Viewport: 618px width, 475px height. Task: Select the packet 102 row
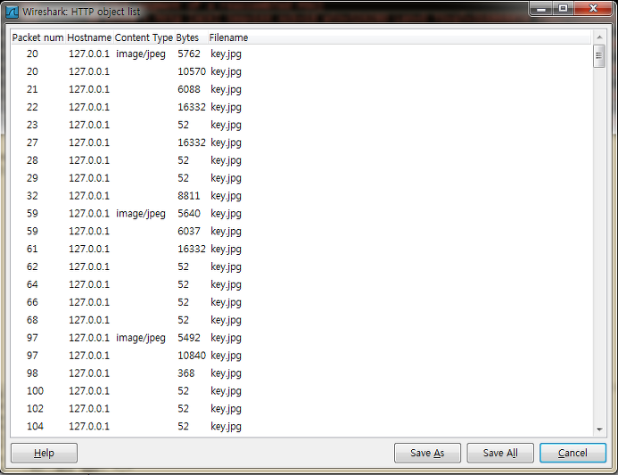tap(301, 408)
